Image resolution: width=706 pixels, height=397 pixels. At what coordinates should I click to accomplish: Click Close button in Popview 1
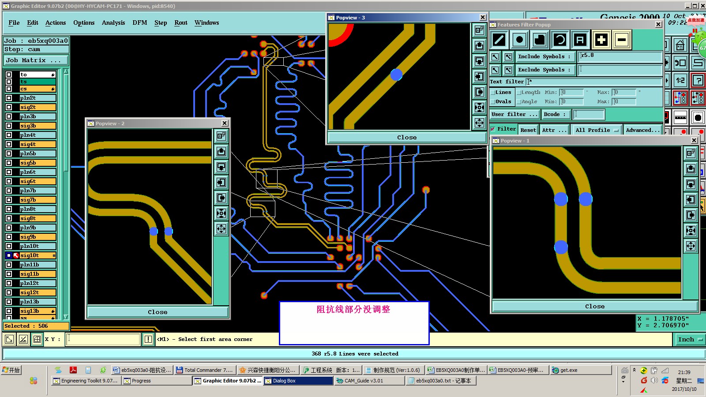595,306
